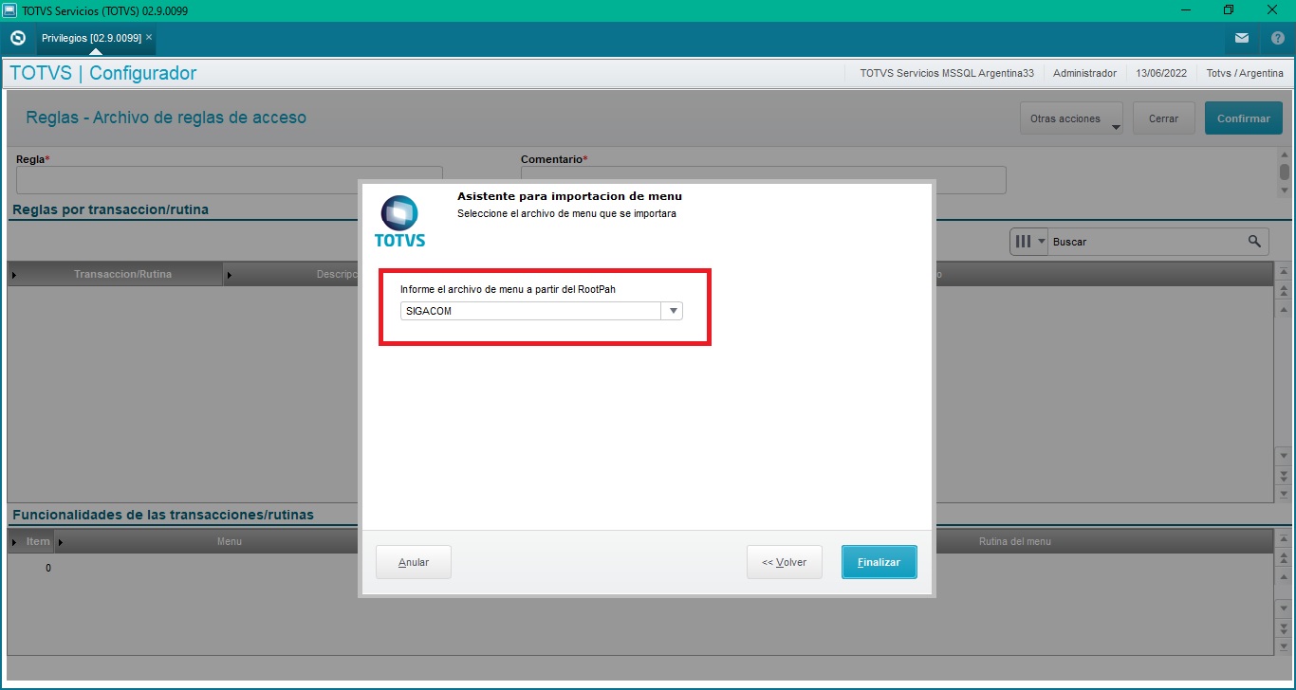Click sort arrow left of Menu header

tap(60, 542)
